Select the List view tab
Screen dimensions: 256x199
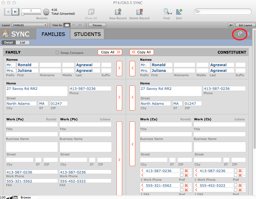[23, 42]
